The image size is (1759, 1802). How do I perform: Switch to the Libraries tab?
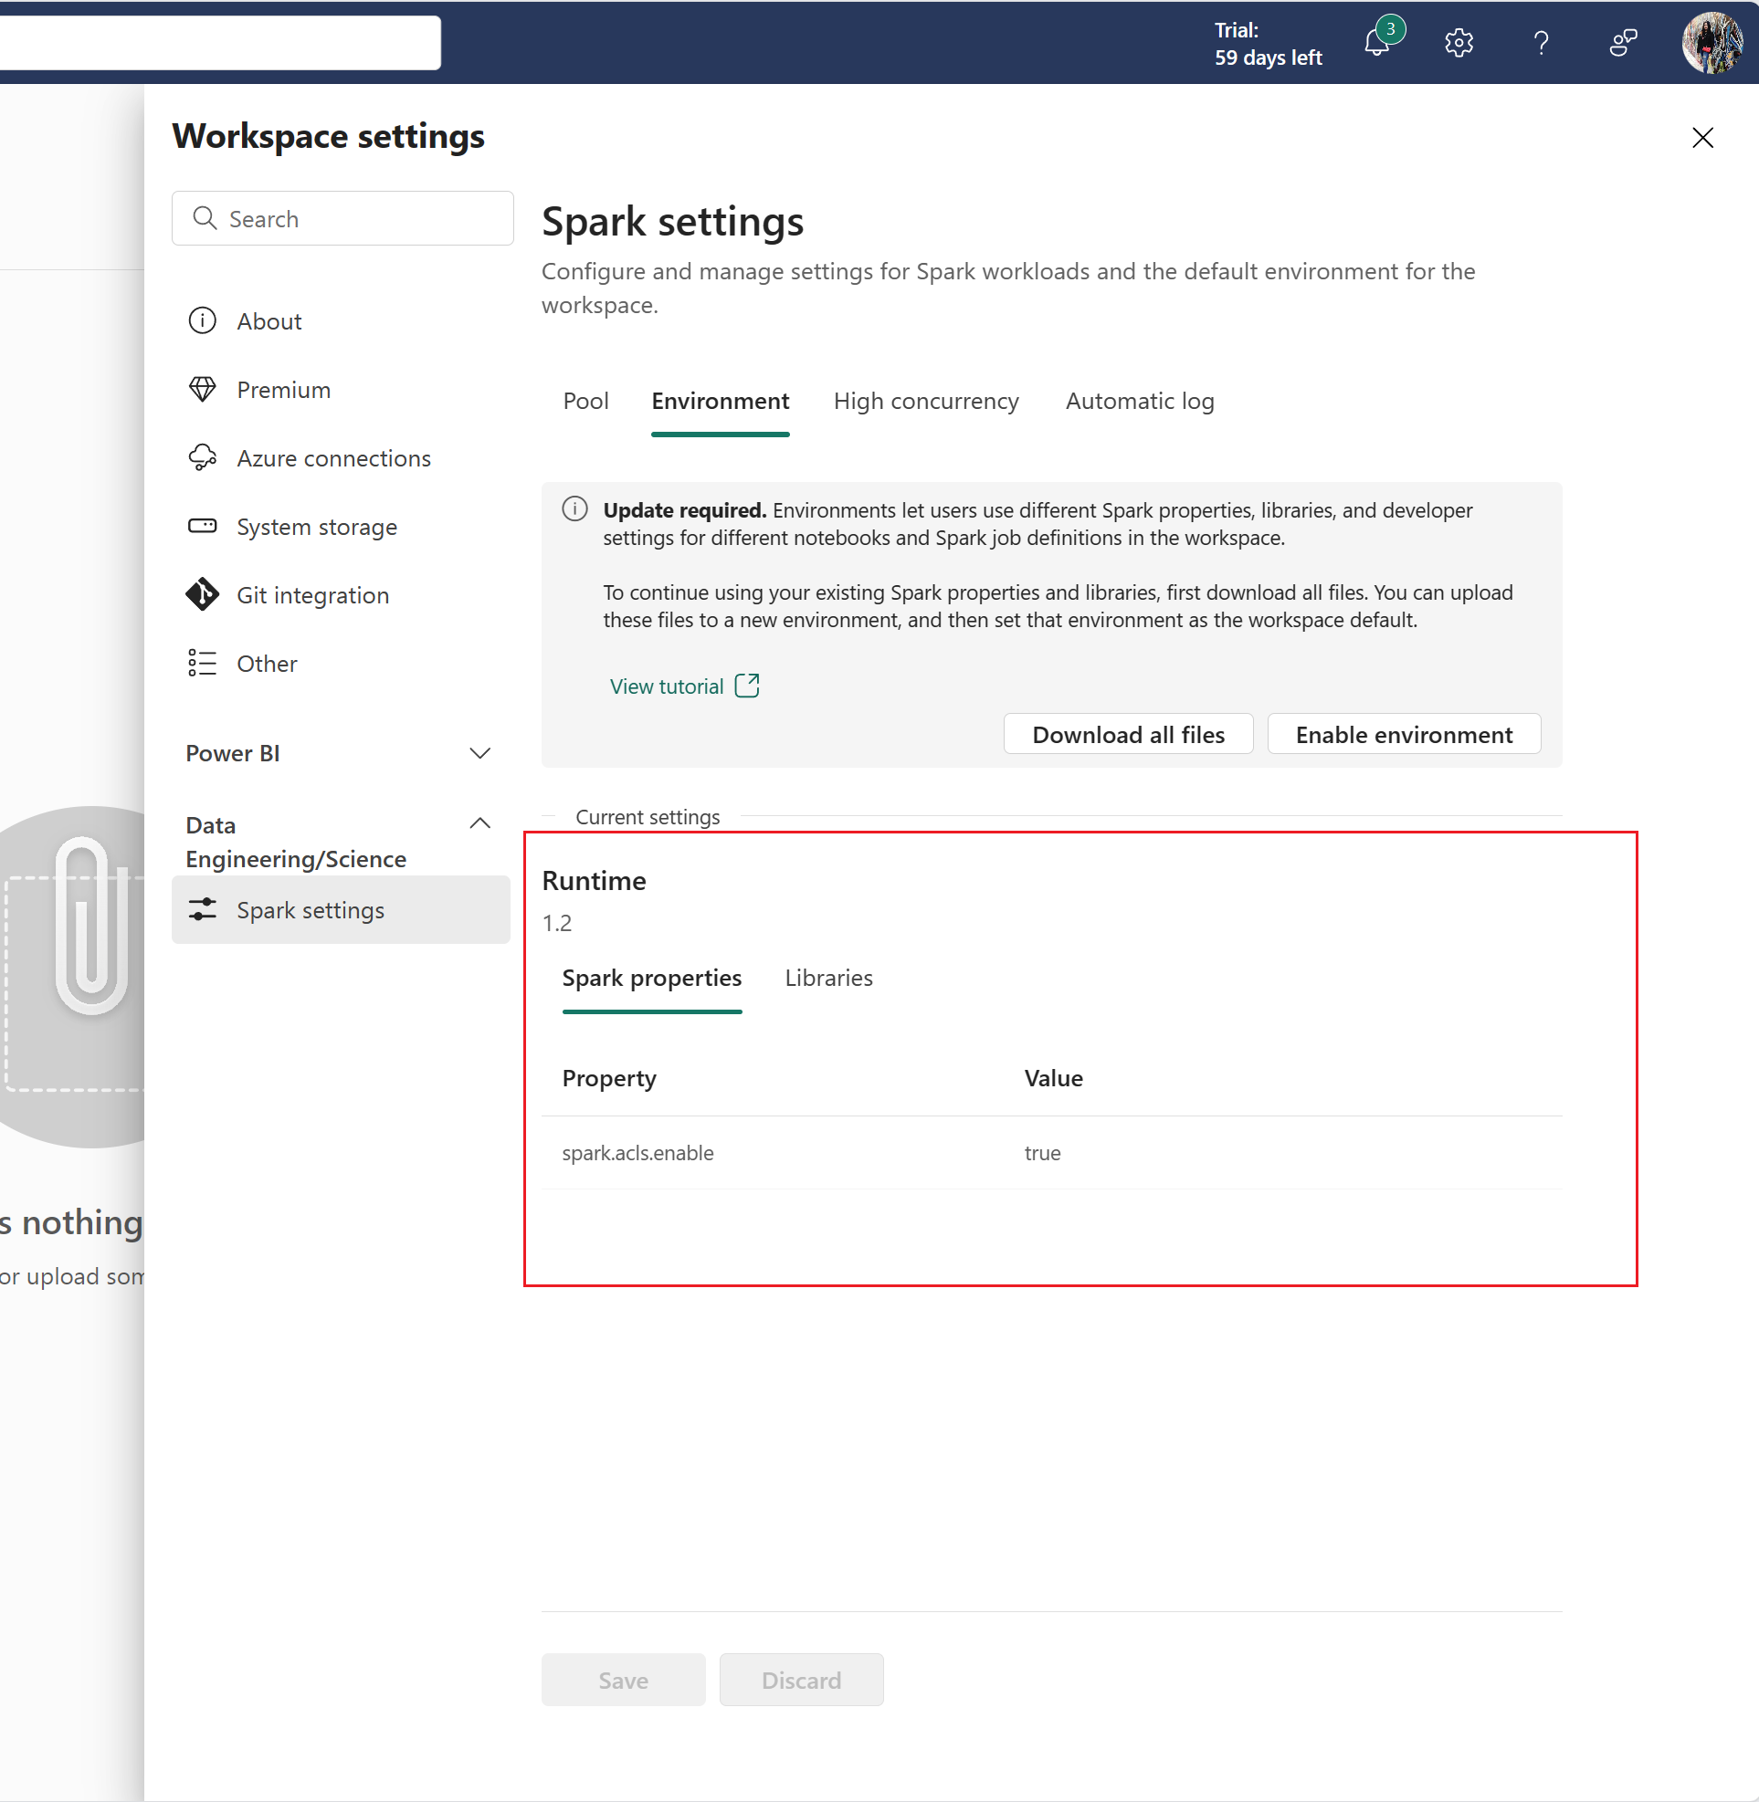click(828, 978)
